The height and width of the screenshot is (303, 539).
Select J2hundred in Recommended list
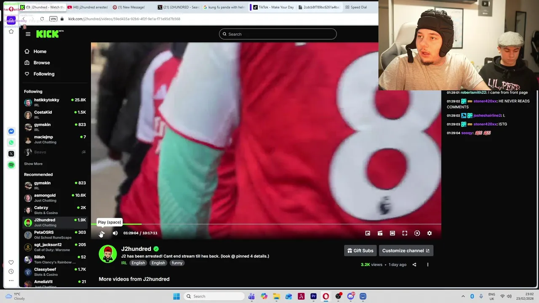coord(55,222)
